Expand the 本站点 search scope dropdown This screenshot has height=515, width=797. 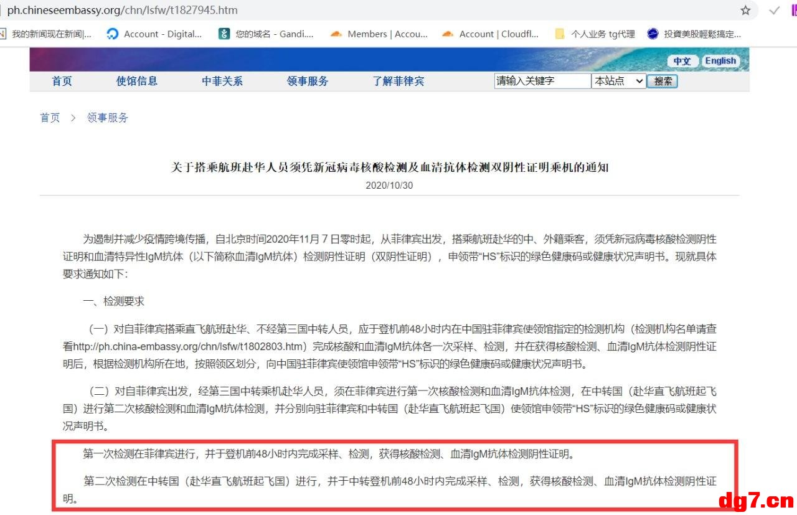(618, 81)
